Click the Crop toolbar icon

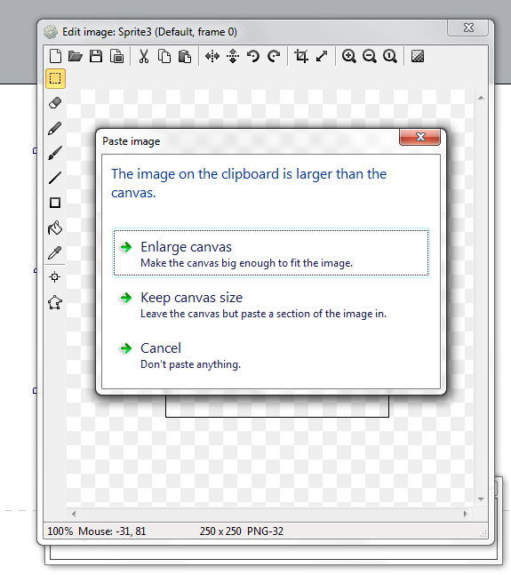301,56
